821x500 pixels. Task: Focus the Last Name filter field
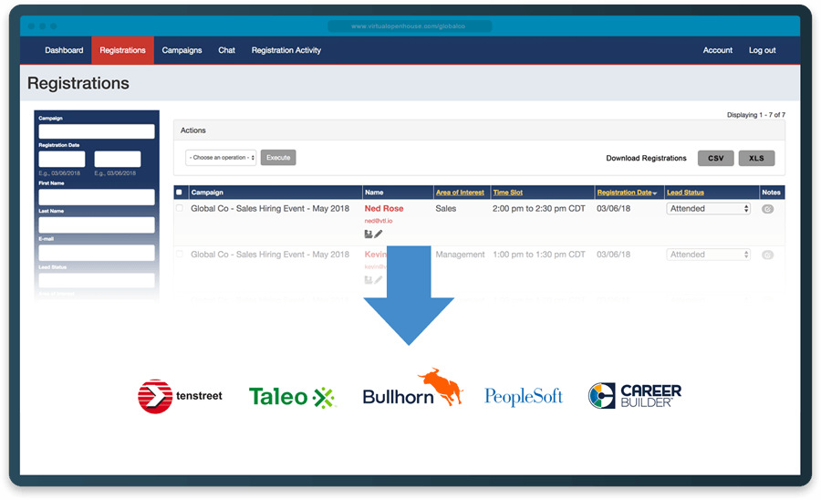tap(97, 225)
